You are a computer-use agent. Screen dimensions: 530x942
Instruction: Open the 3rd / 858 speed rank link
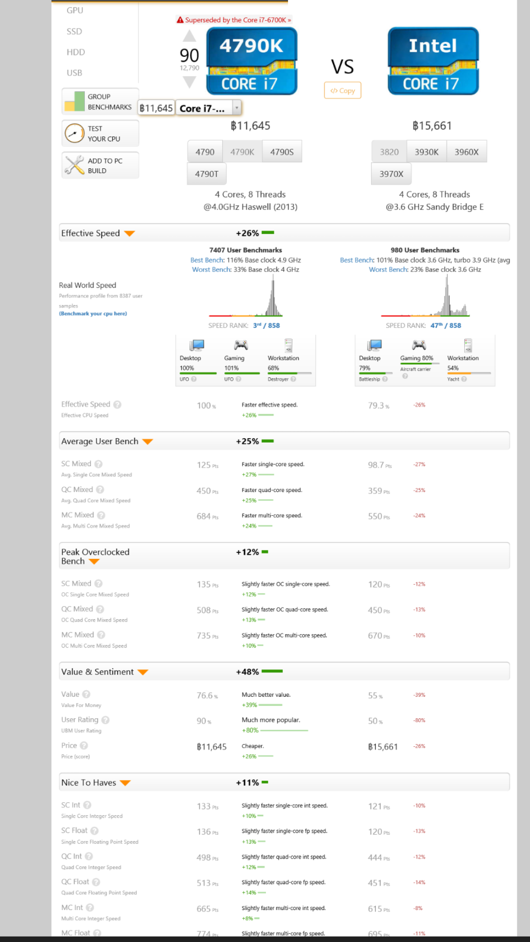pyautogui.click(x=266, y=325)
